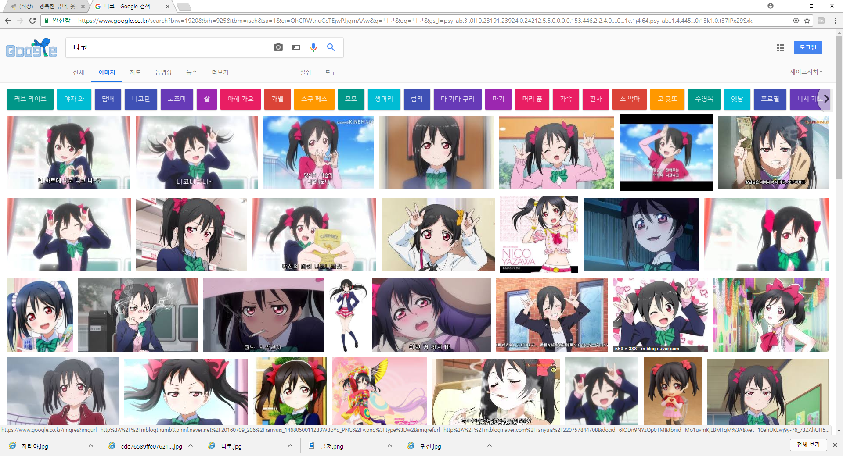
Task: Click the blue 로그인 sign-in button
Action: tap(807, 47)
